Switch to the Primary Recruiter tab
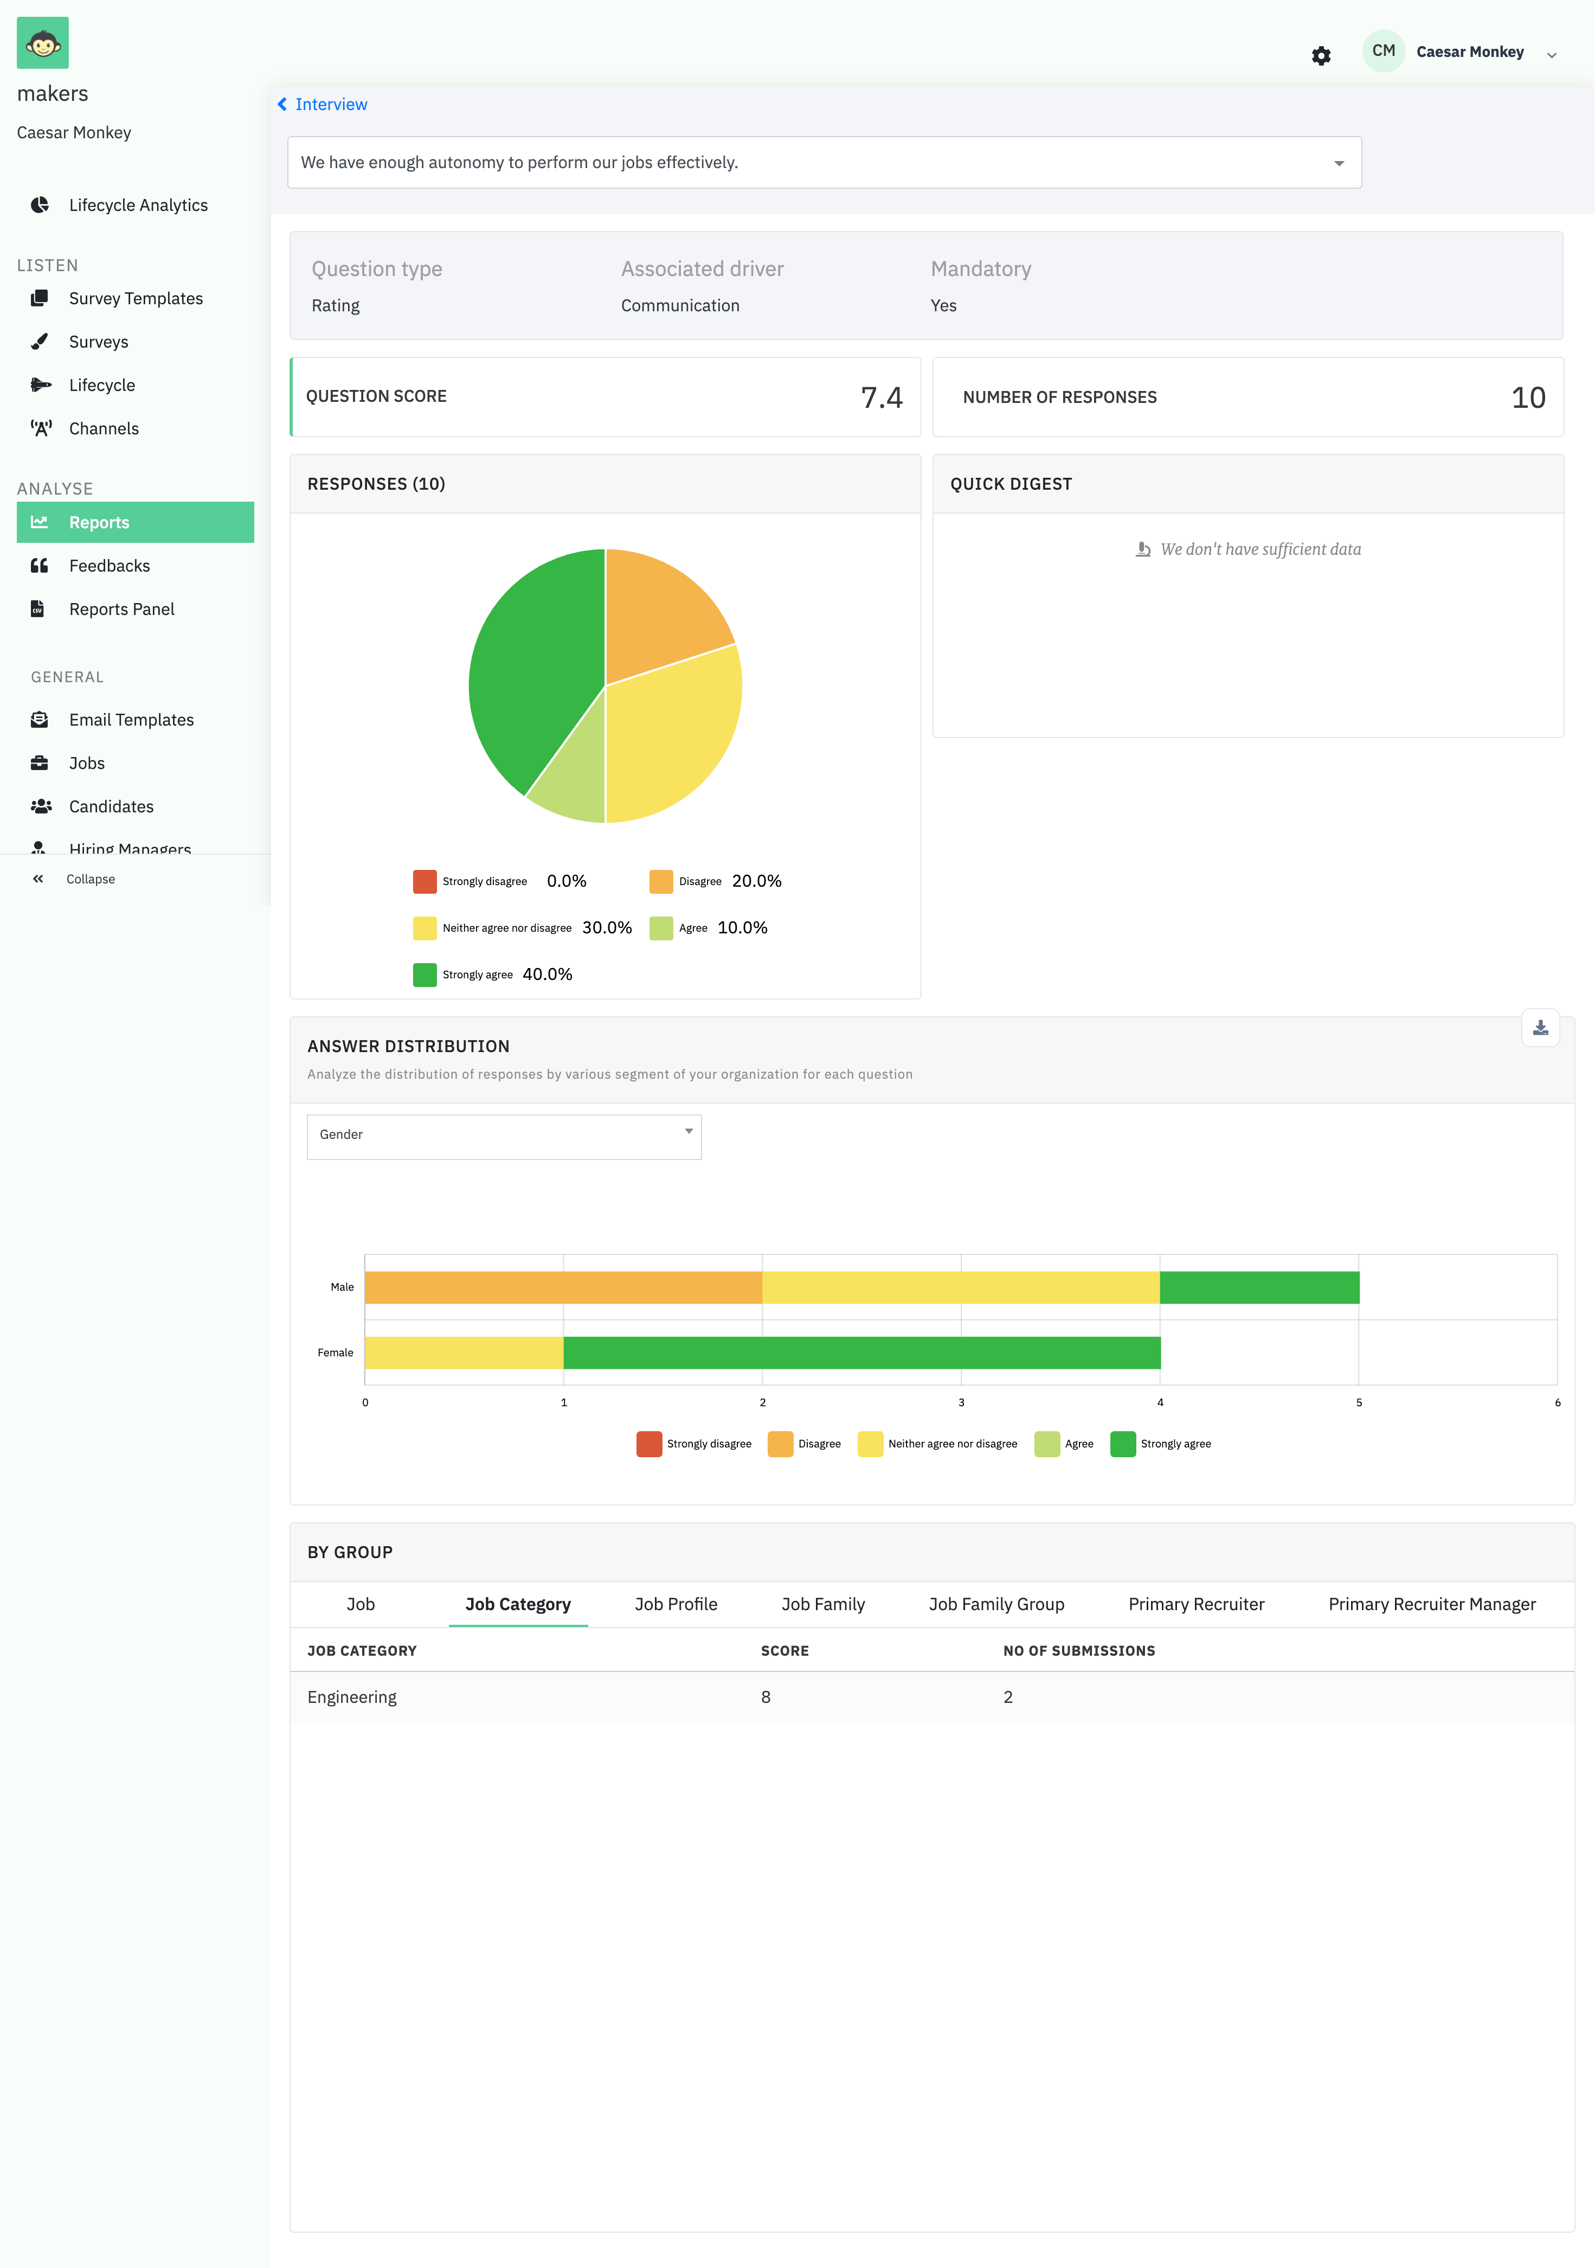This screenshot has height=2268, width=1595. tap(1196, 1604)
